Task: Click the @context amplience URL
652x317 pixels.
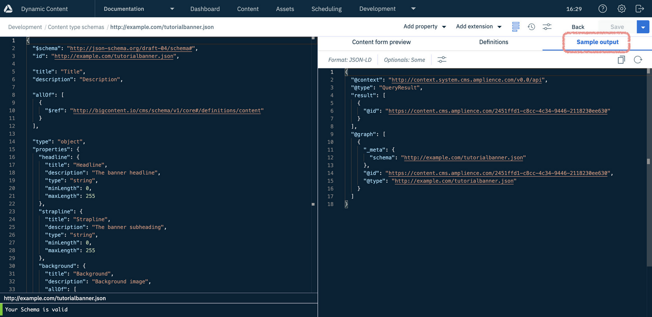Action: tap(466, 80)
